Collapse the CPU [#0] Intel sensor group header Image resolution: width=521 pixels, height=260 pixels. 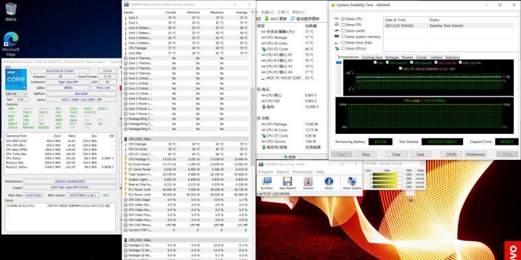pos(186,139)
